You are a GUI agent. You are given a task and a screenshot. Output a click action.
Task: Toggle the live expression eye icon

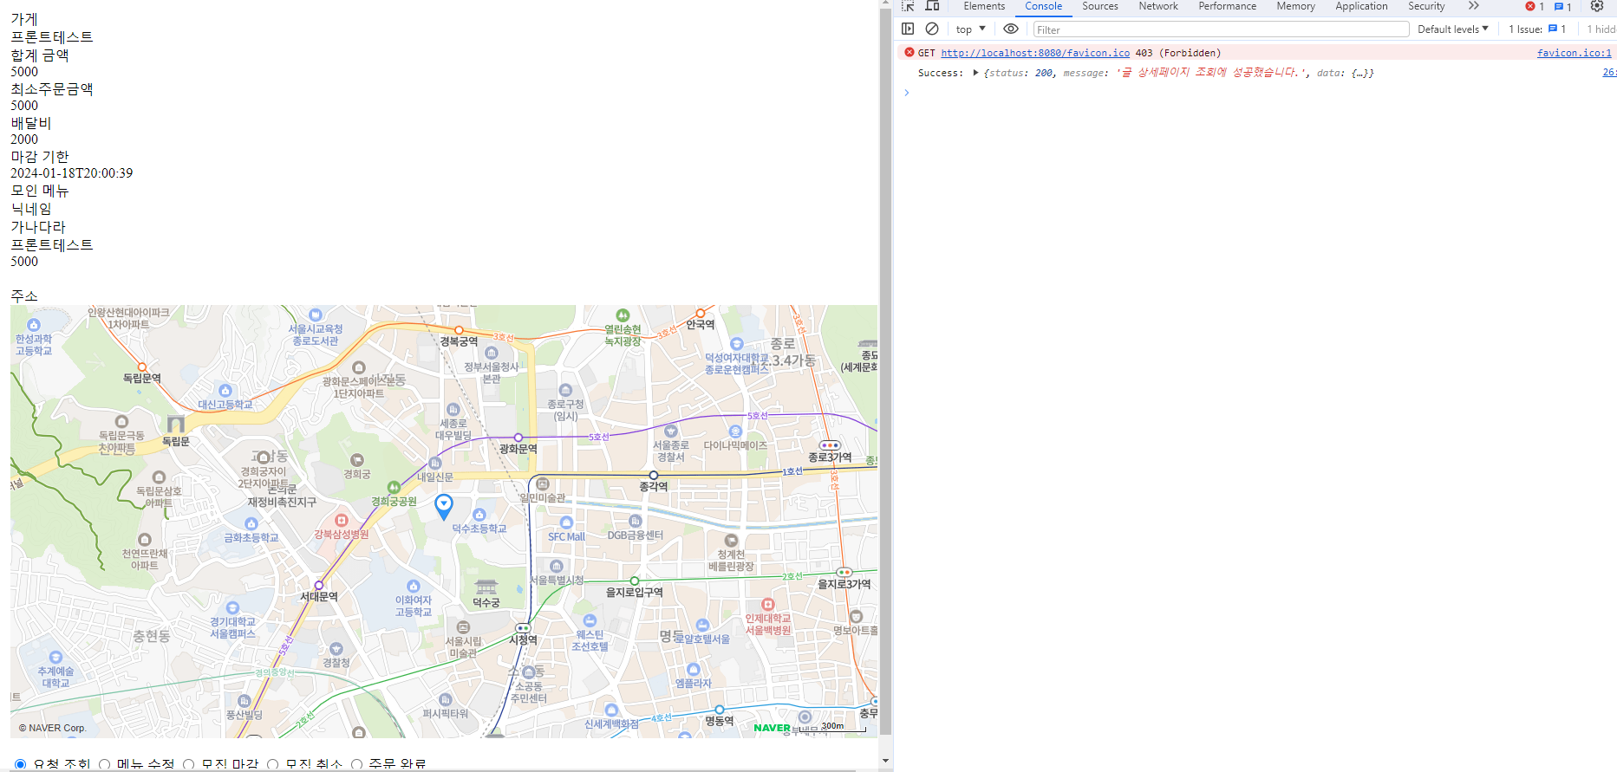[1011, 29]
